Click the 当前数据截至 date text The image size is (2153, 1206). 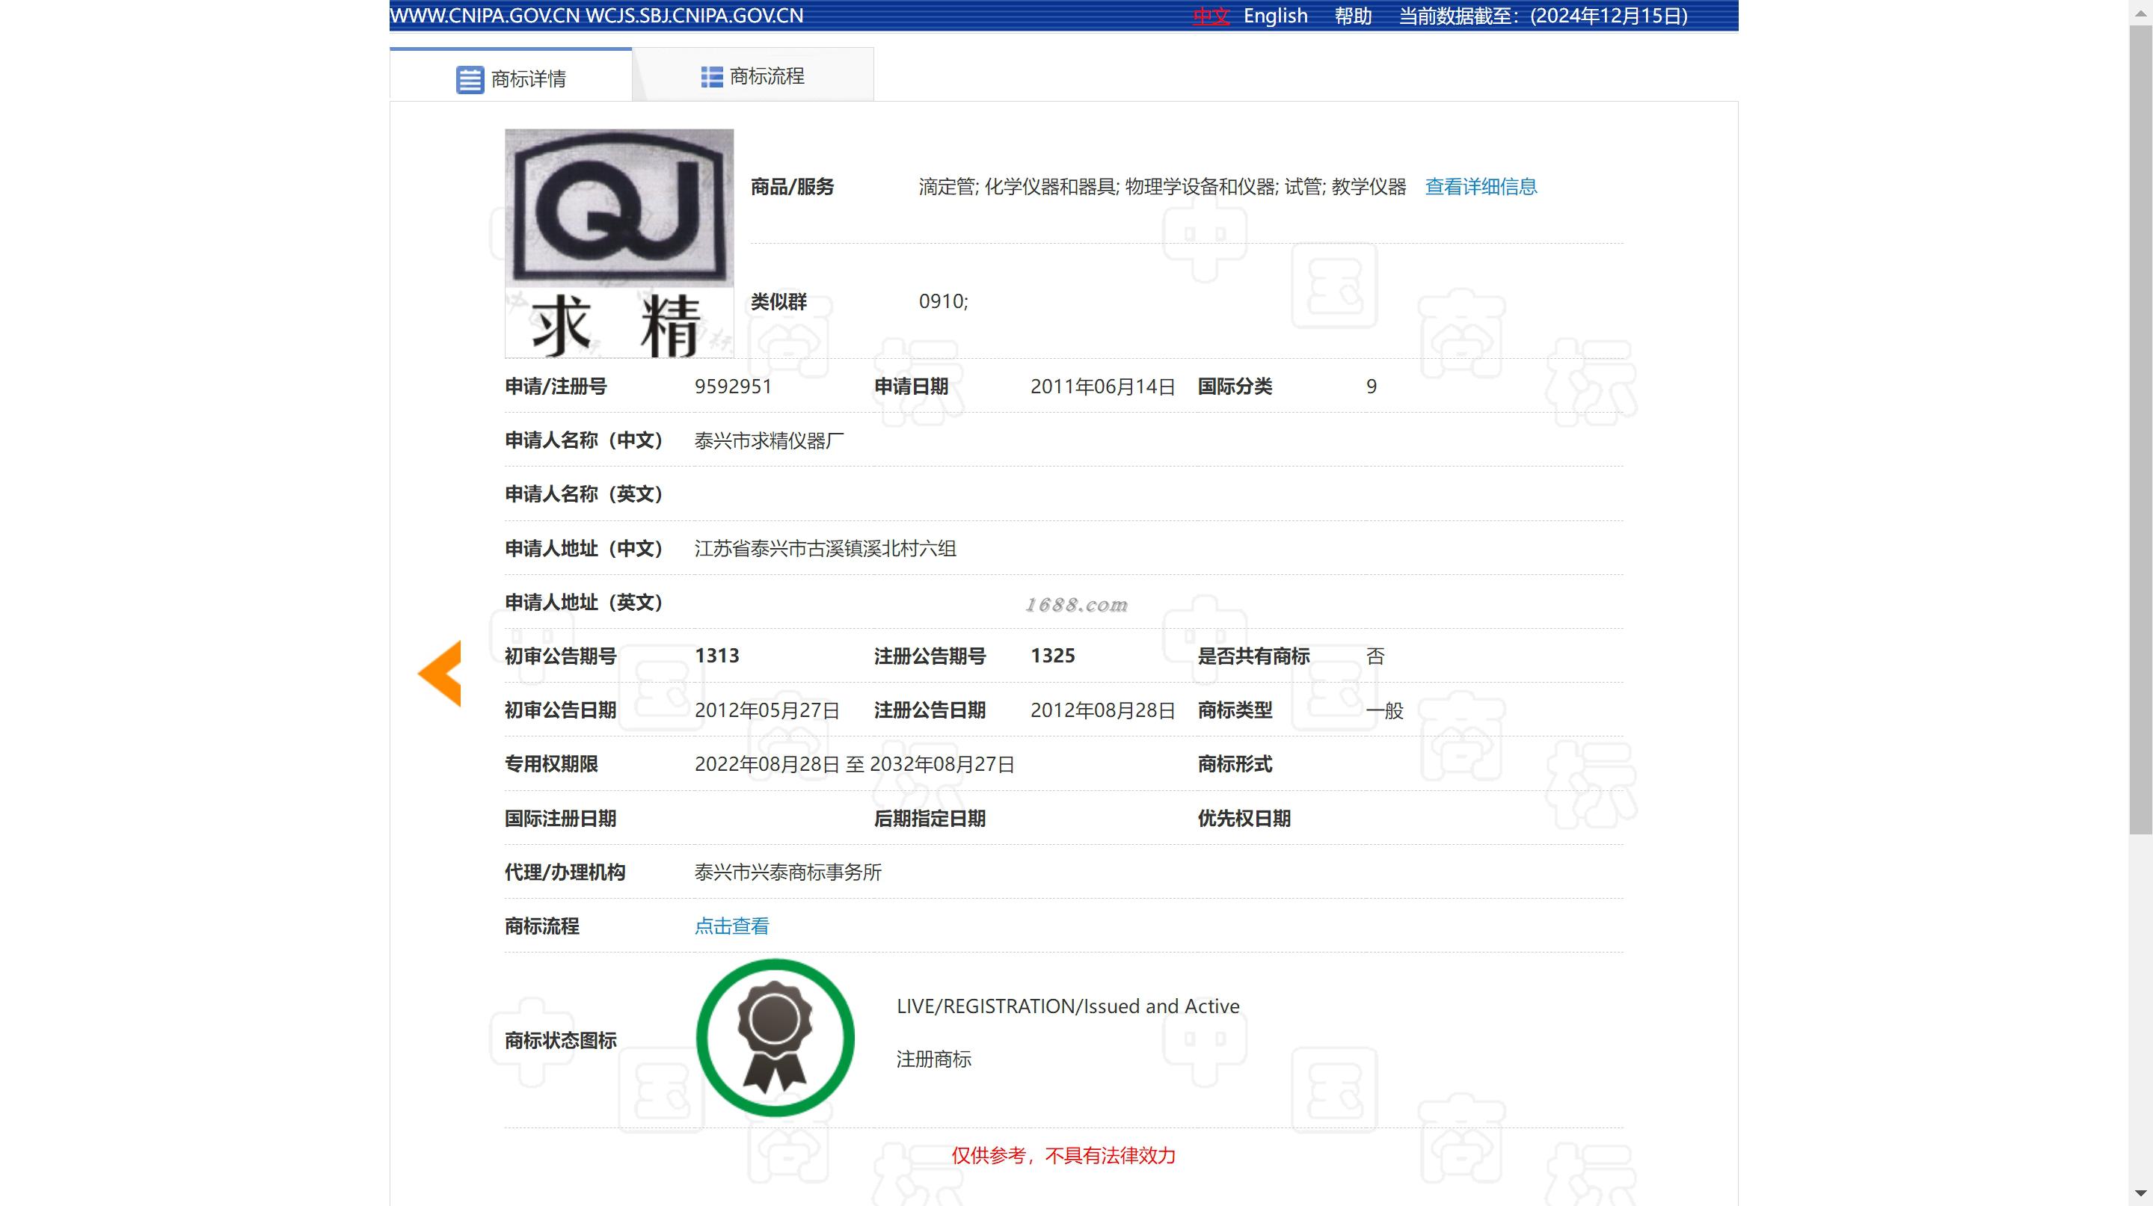1543,16
